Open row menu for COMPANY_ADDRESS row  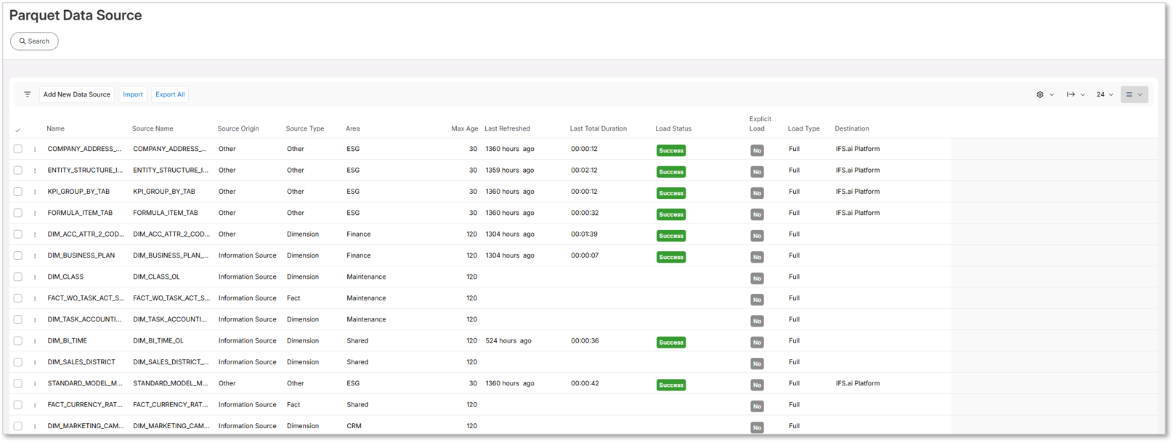tap(35, 150)
